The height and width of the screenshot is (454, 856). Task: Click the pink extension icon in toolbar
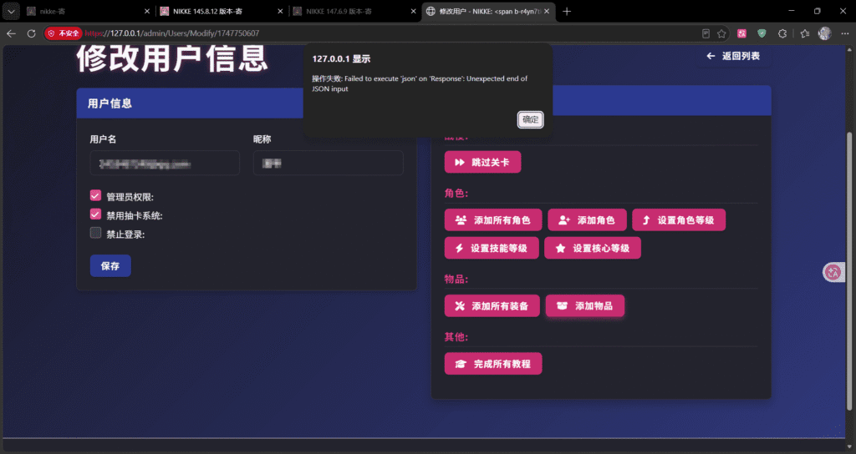pos(741,33)
